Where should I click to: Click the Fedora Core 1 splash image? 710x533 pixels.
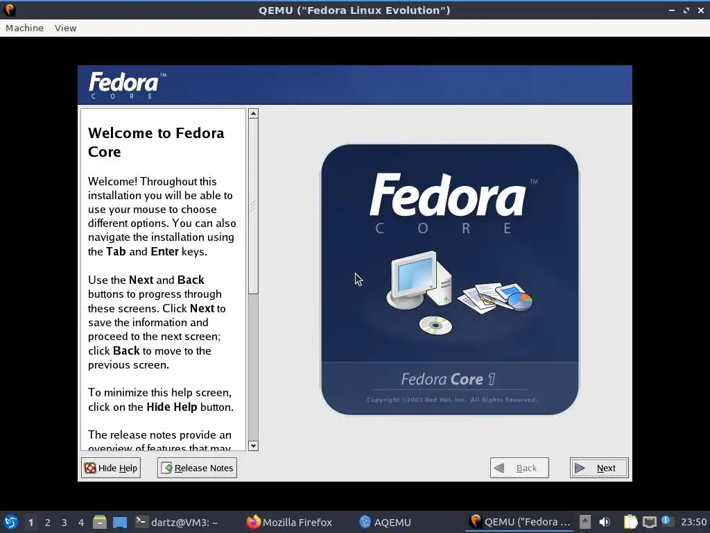pos(449,279)
